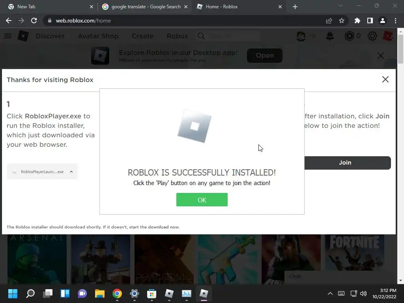The height and width of the screenshot is (303, 404).
Task: Click Open in desktop app banner
Action: [x=265, y=55]
